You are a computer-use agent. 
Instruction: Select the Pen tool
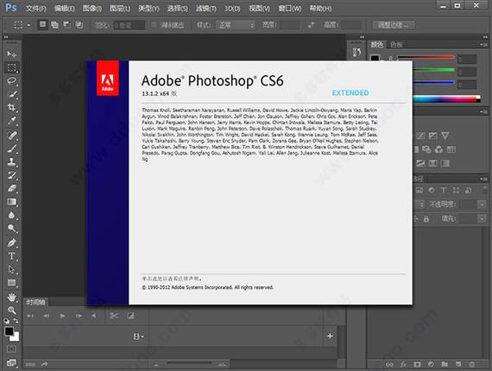(11, 242)
